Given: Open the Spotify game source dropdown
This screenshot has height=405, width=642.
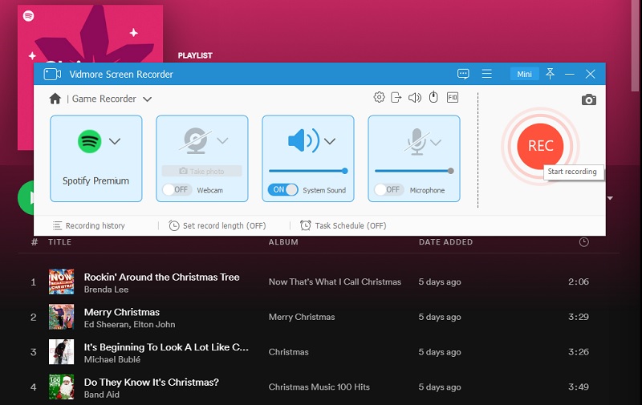Looking at the screenshot, I should coord(115,141).
